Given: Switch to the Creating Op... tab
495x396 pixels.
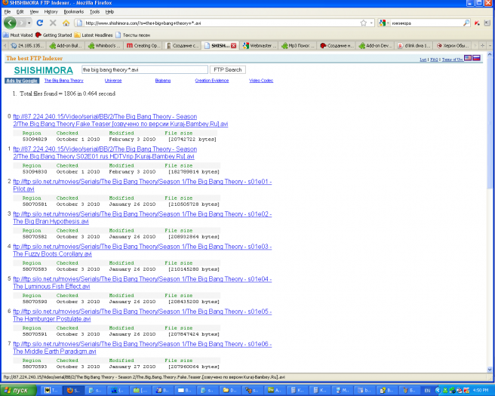Looking at the screenshot, I should [143, 46].
